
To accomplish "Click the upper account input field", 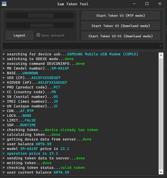I will (x=40, y=16).
